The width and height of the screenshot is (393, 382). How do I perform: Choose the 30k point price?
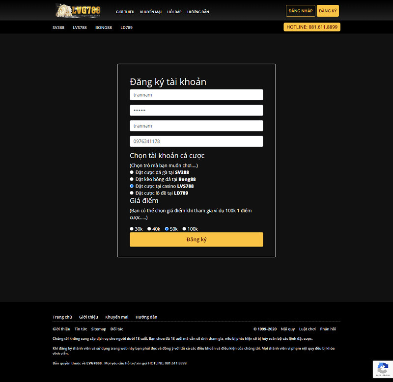click(132, 229)
